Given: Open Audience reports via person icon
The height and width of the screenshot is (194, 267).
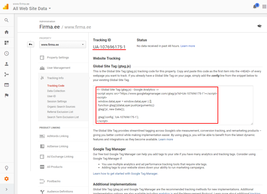Looking at the screenshot, I should (x=7, y=64).
